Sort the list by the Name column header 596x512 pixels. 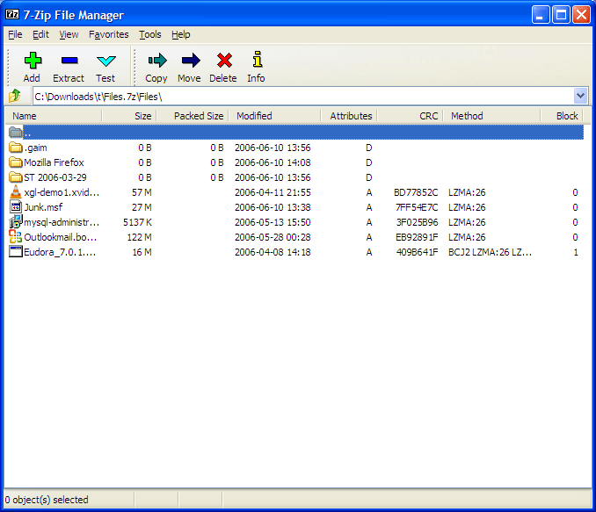(x=54, y=116)
